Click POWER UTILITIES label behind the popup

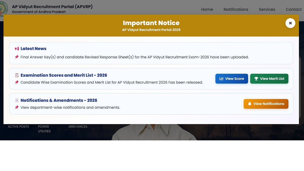44,129
